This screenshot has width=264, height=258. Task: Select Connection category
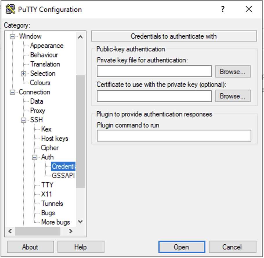(x=35, y=92)
